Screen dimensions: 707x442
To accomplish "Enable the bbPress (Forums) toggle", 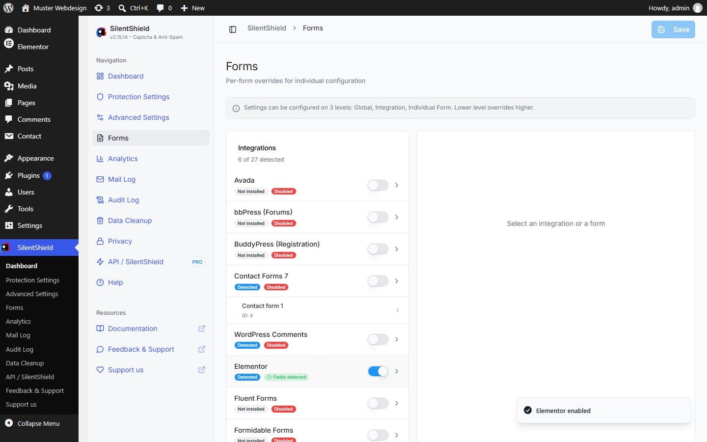I will tap(378, 217).
